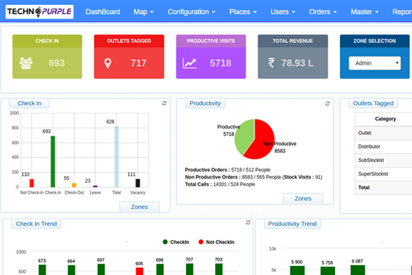The width and height of the screenshot is (412, 275).
Task: Select the Productivity panel tab
Action: pyautogui.click(x=205, y=103)
